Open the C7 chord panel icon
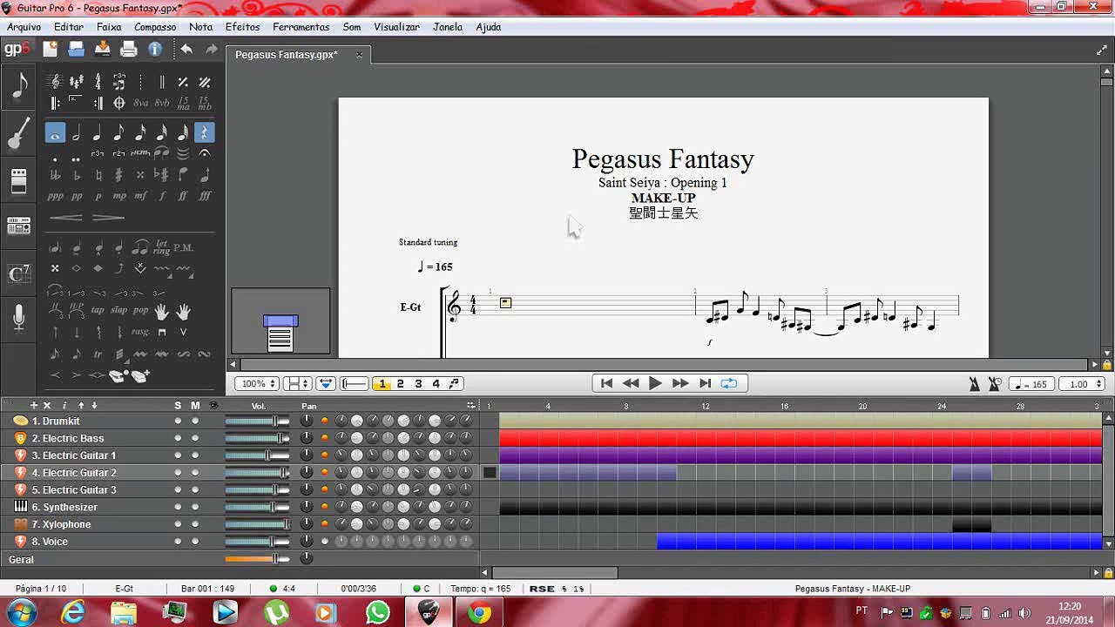Screen dimensions: 1115x627 click(x=19, y=273)
